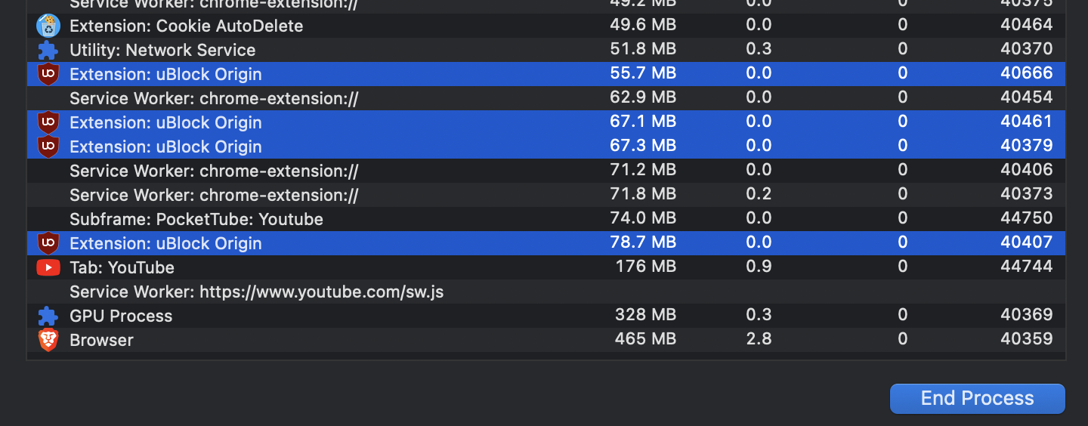Image resolution: width=1088 pixels, height=426 pixels.
Task: Click the GPU Process puzzle-piece icon
Action: pyautogui.click(x=48, y=316)
